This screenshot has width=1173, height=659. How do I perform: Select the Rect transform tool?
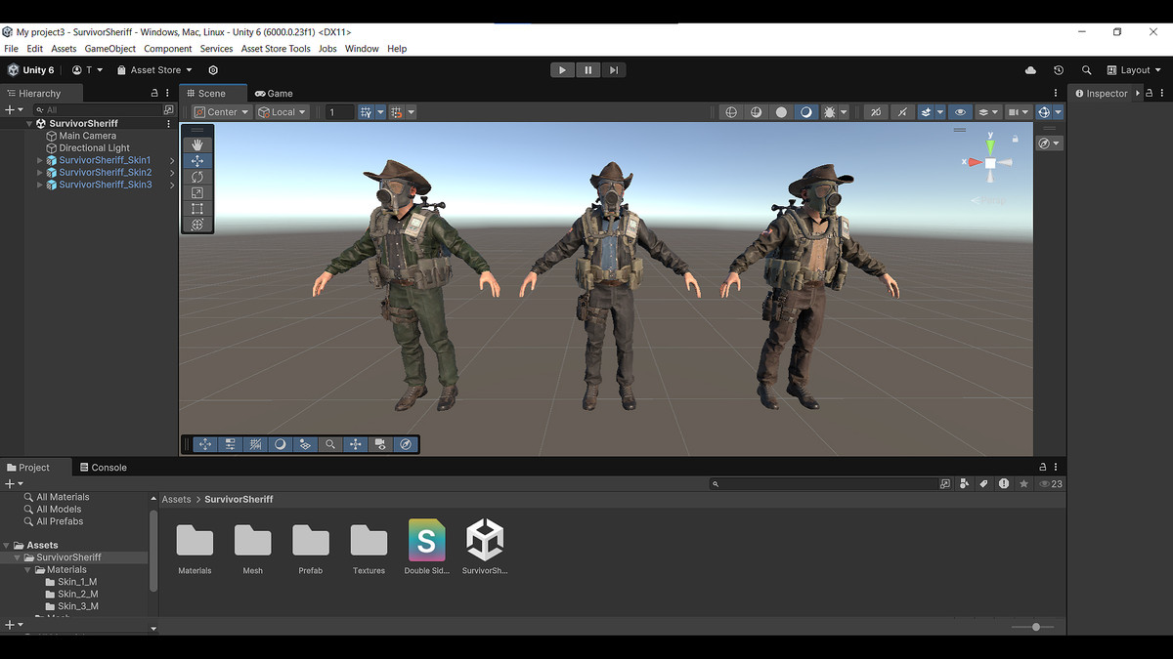(196, 208)
